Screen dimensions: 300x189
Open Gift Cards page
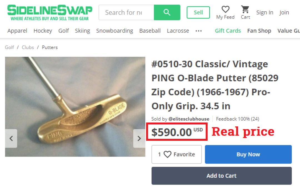[x=228, y=31]
